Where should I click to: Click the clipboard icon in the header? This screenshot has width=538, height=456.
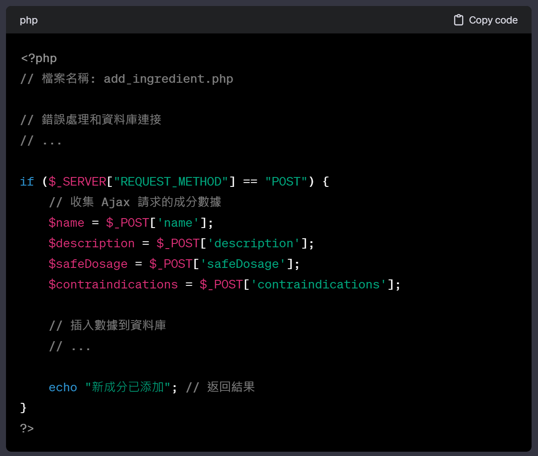(x=458, y=20)
